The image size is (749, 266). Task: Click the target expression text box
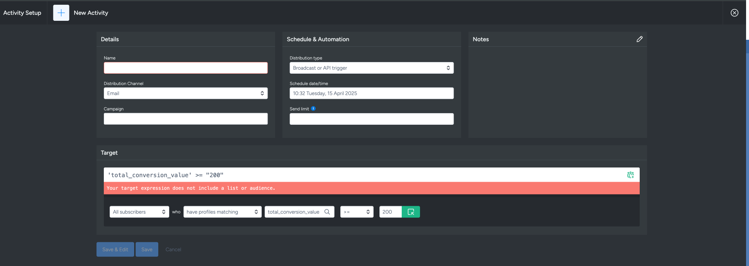point(366,175)
